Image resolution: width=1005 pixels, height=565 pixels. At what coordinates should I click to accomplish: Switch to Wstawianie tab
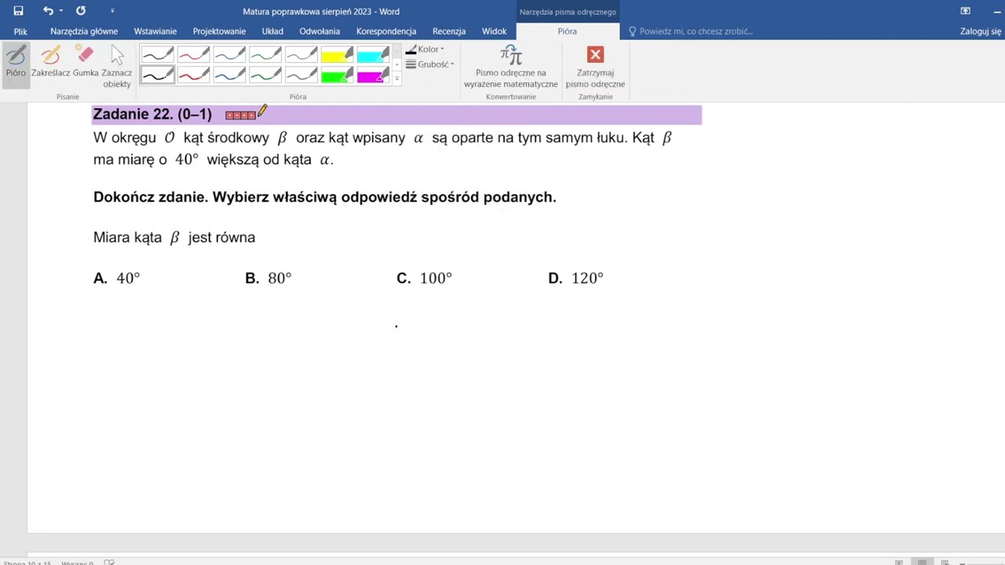[155, 31]
